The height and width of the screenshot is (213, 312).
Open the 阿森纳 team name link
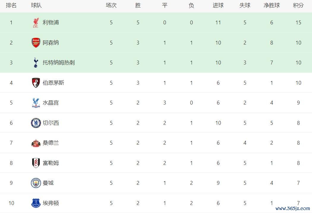(51, 43)
